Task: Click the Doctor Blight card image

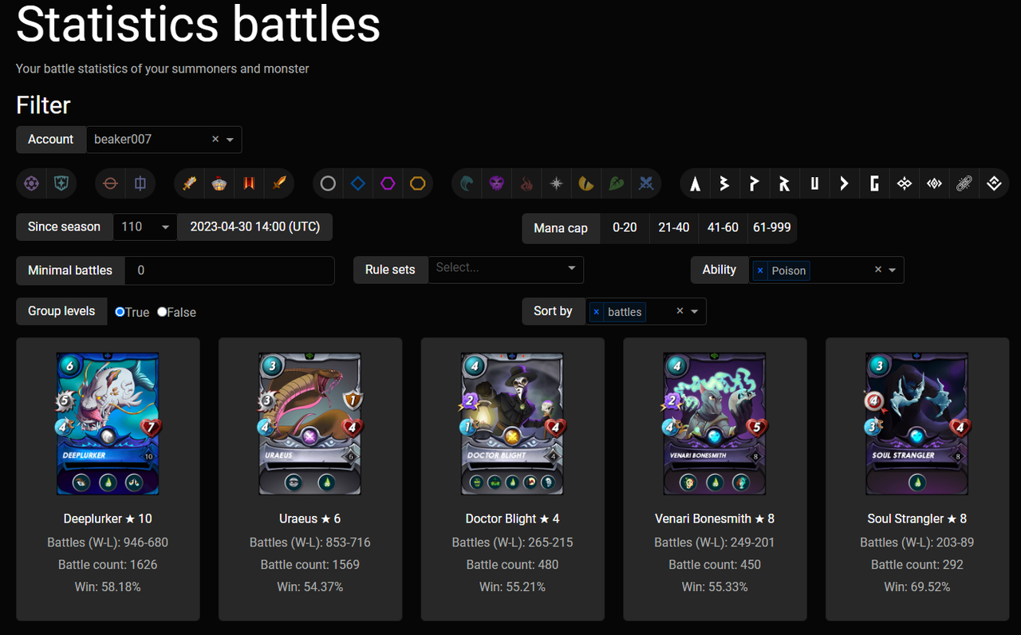Action: [513, 424]
